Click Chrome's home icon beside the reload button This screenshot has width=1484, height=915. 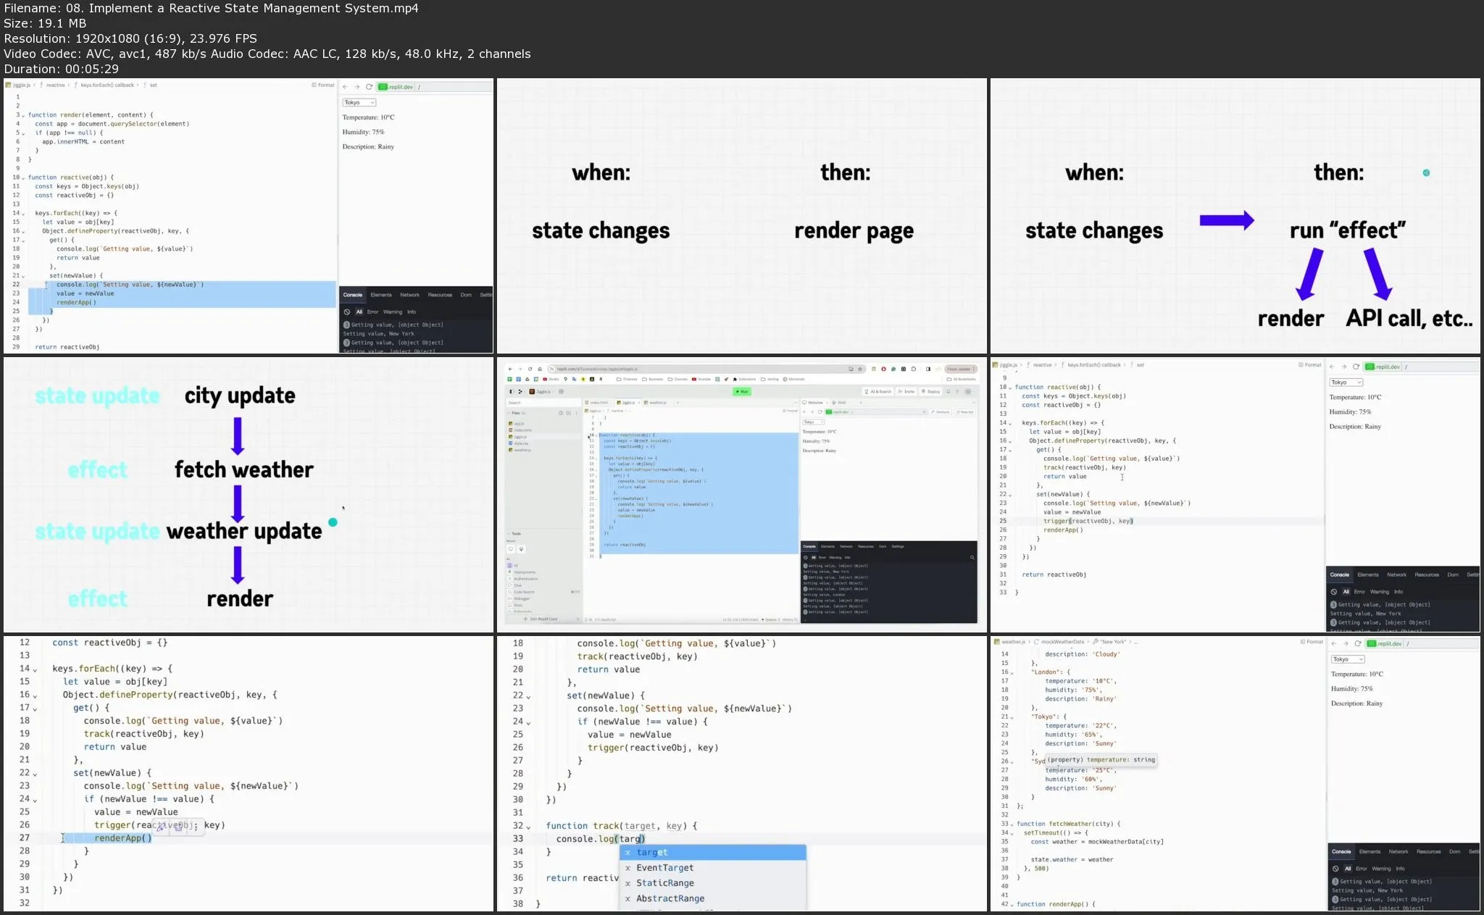[540, 369]
